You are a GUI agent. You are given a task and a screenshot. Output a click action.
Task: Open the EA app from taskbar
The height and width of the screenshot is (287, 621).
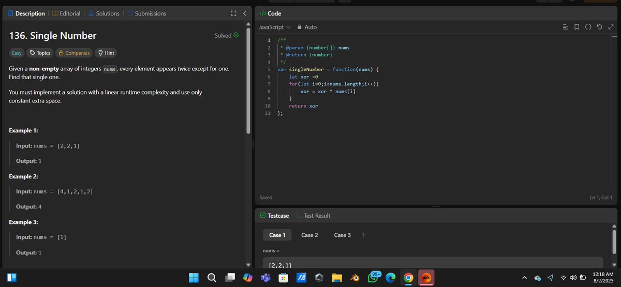(x=426, y=278)
